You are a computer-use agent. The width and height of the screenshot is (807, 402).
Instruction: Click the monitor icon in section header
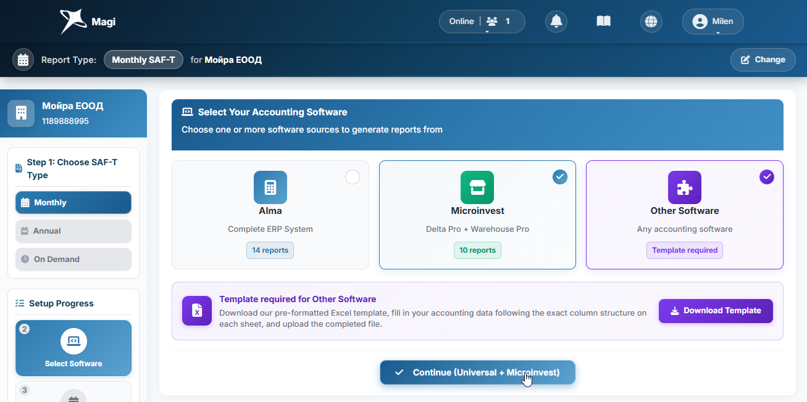tap(187, 112)
